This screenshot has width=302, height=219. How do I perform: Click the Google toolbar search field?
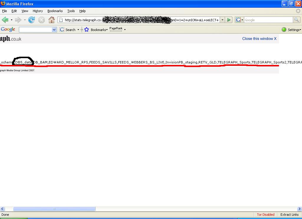(x=35, y=30)
